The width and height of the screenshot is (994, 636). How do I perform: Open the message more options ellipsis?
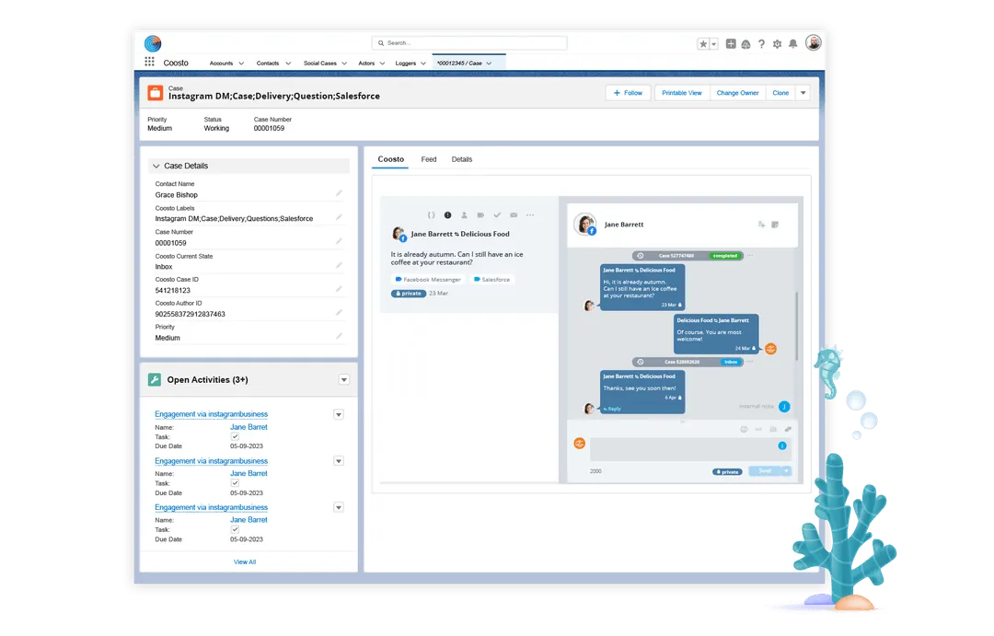click(530, 215)
